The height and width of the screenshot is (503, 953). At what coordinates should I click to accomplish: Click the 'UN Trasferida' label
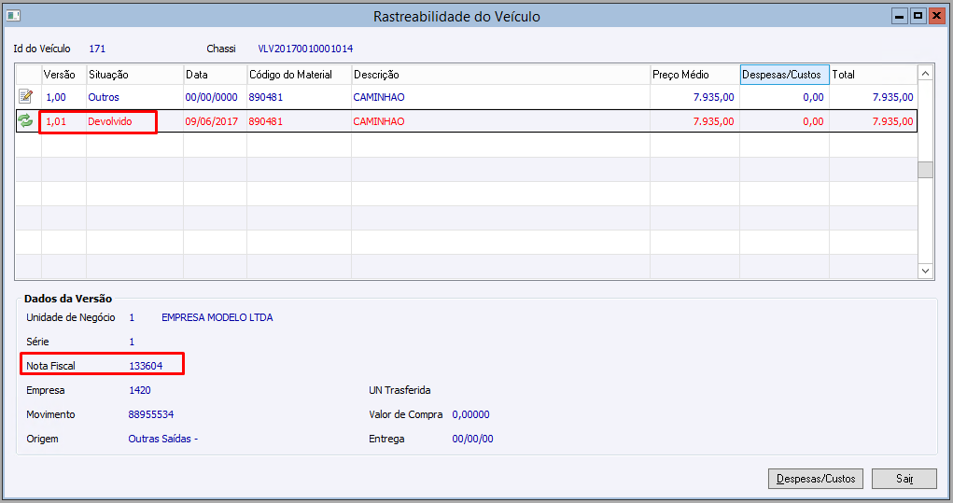pyautogui.click(x=399, y=390)
